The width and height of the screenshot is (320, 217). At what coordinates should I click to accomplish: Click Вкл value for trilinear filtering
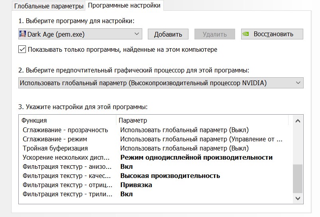(x=126, y=194)
